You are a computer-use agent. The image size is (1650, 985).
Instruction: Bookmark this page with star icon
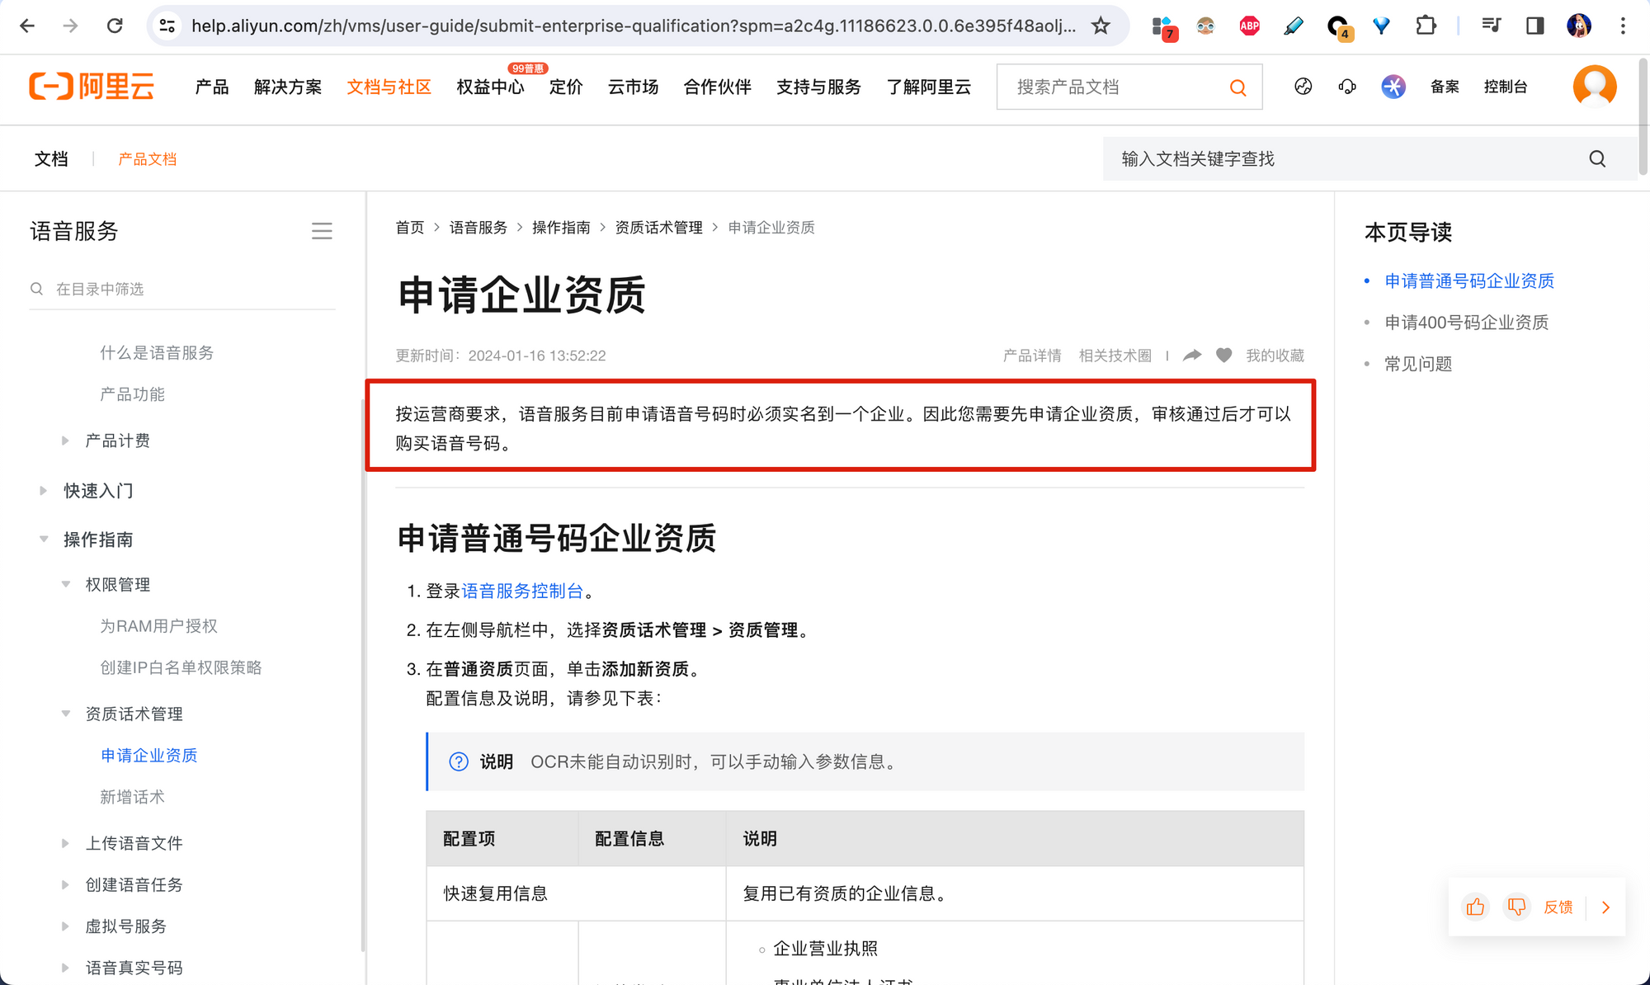point(1101,26)
